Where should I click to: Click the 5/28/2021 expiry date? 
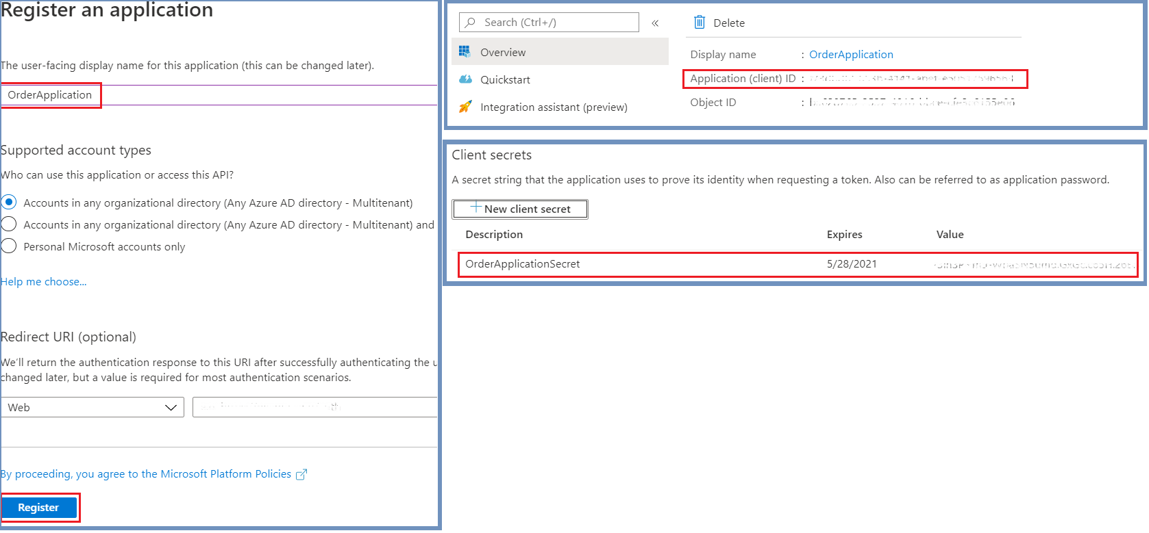click(x=852, y=264)
